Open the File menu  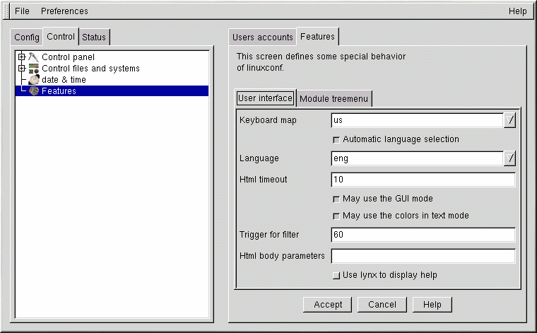(x=23, y=11)
